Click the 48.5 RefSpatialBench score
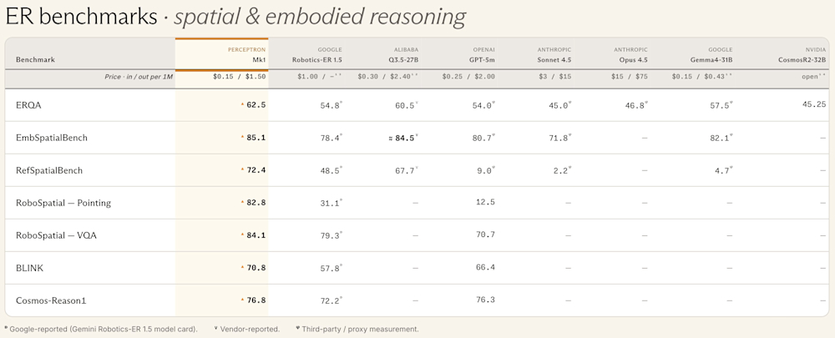 (x=330, y=170)
